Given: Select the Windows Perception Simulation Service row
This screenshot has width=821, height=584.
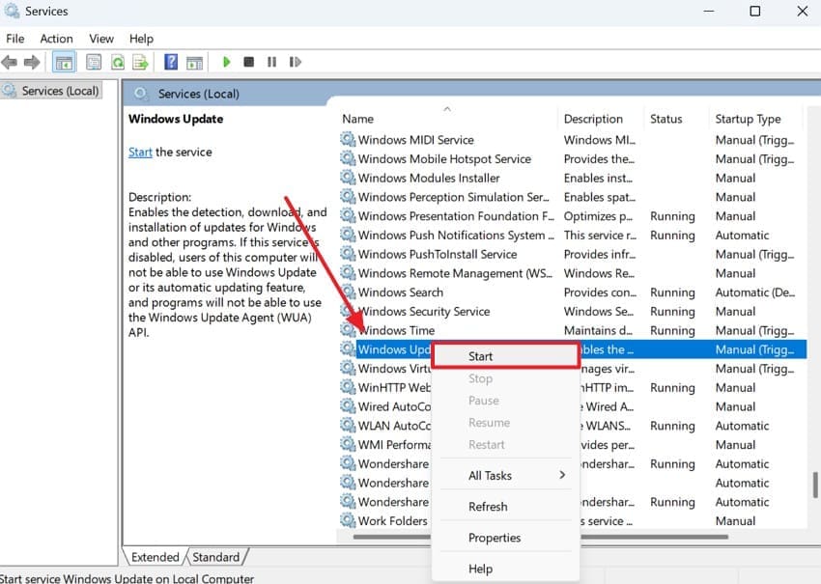Looking at the screenshot, I should pos(573,197).
